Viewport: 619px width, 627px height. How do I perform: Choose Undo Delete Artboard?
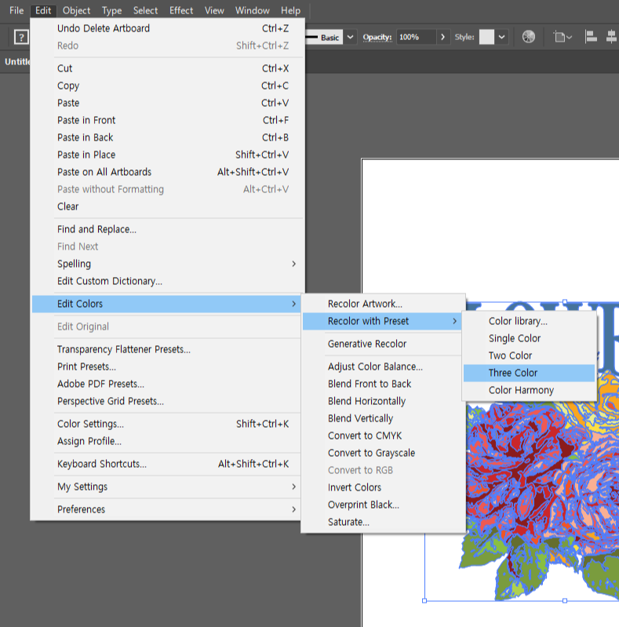click(166, 28)
